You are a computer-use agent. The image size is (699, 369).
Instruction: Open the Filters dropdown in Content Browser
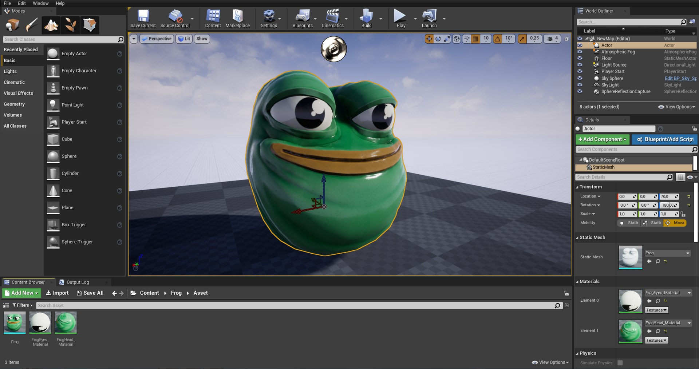[x=23, y=305]
